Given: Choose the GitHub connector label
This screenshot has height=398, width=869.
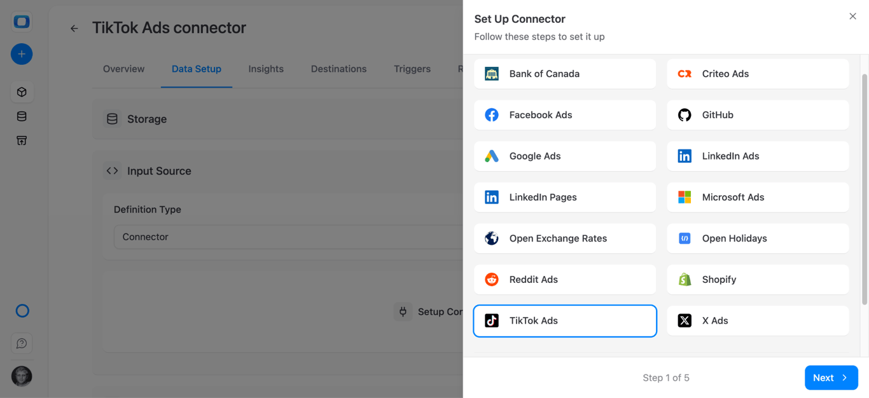Looking at the screenshot, I should pyautogui.click(x=718, y=115).
